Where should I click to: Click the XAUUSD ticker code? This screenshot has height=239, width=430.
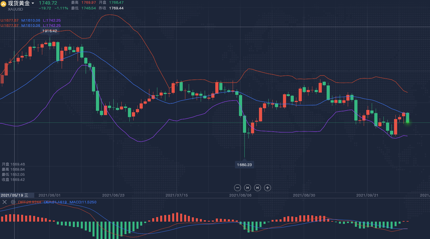point(15,9)
